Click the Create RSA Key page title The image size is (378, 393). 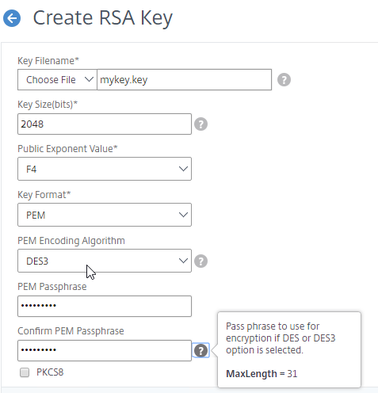pyautogui.click(x=102, y=18)
